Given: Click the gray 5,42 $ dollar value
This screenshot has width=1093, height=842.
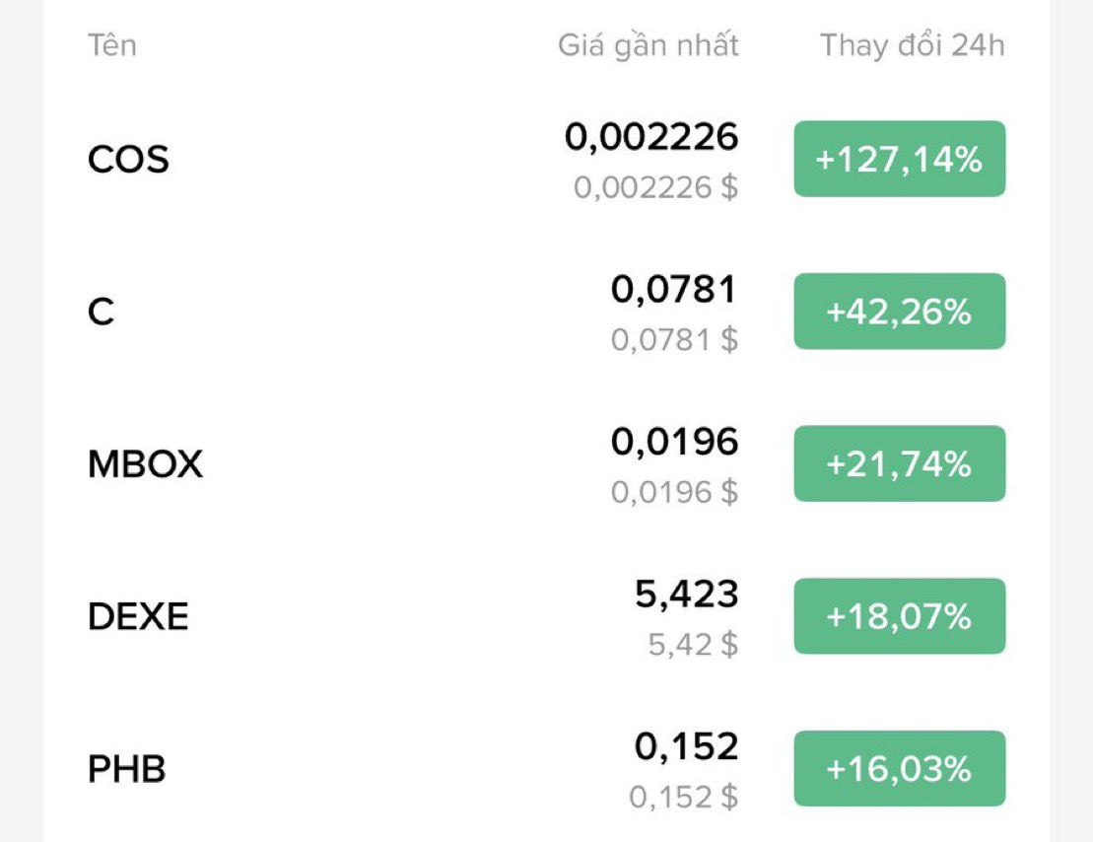Looking at the screenshot, I should coord(693,645).
